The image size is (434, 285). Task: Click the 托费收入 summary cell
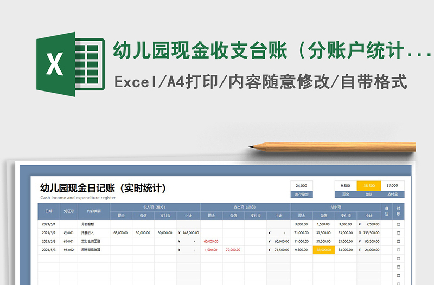94,233
